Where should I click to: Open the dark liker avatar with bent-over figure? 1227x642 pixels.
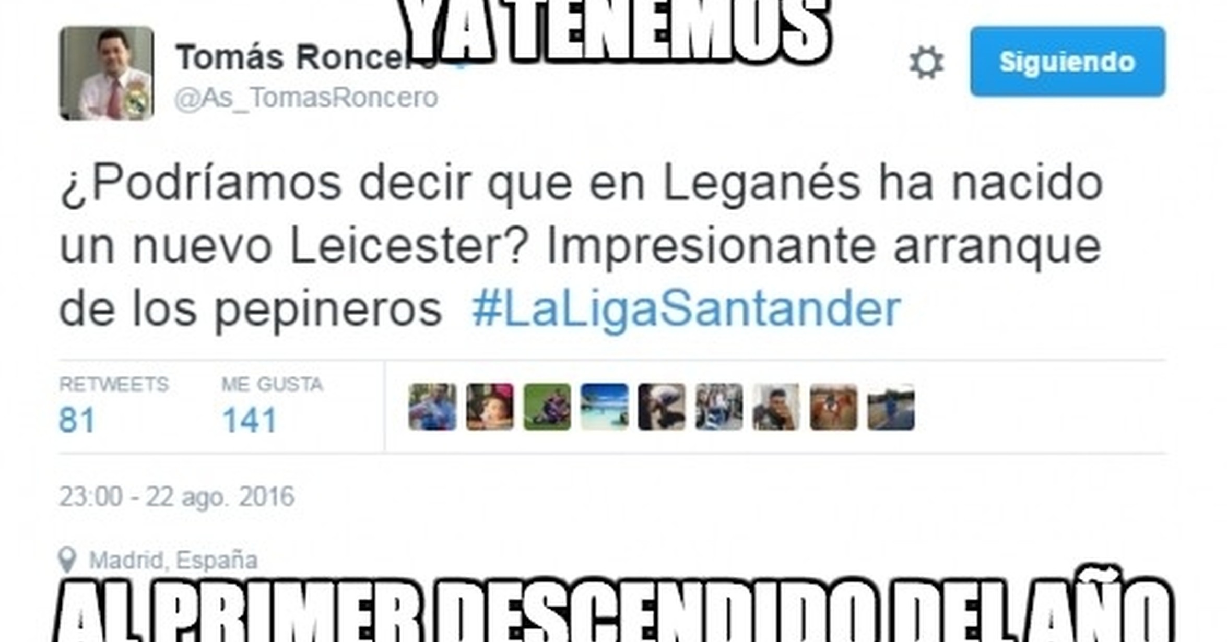pos(662,407)
